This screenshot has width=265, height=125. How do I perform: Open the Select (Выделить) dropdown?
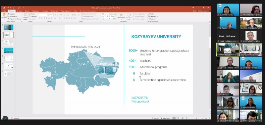(153, 19)
